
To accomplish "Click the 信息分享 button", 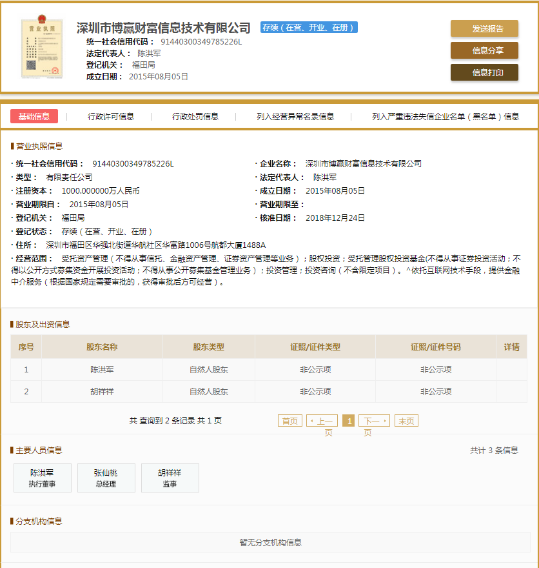I will click(x=484, y=50).
